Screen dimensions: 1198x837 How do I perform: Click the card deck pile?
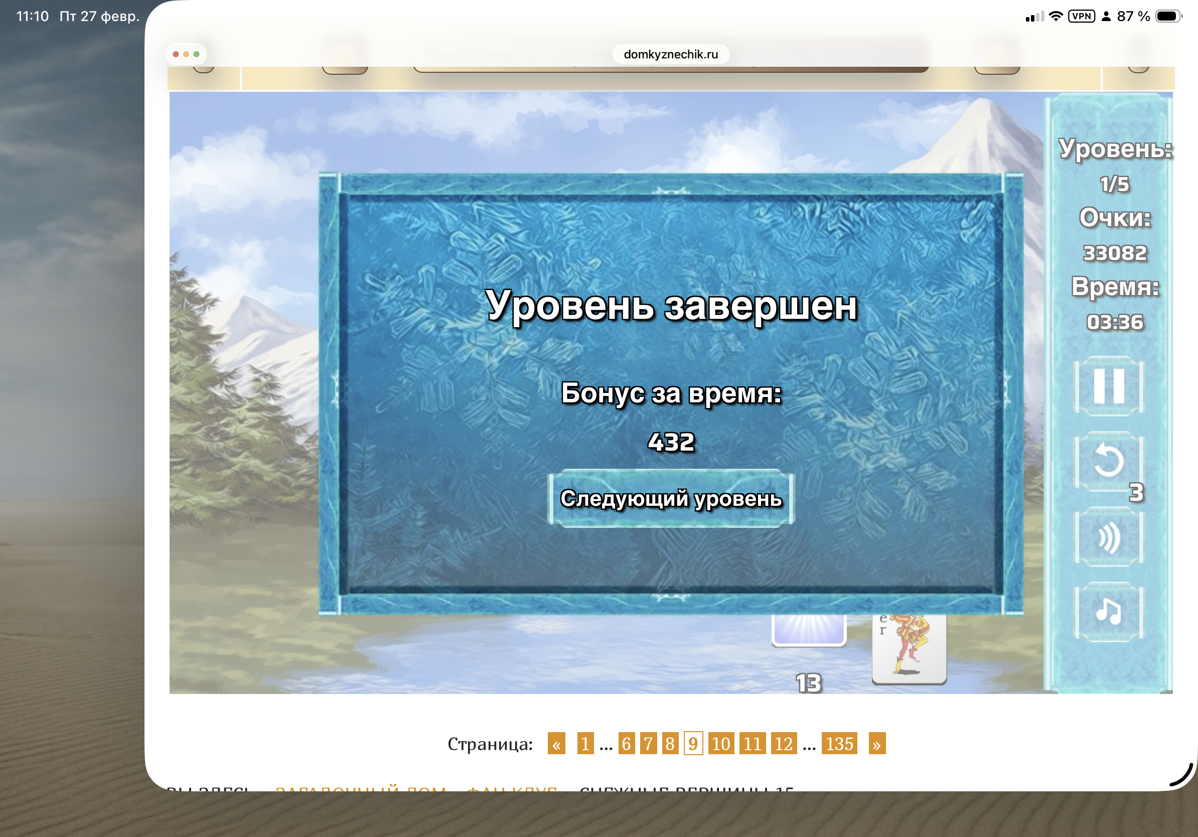point(808,630)
